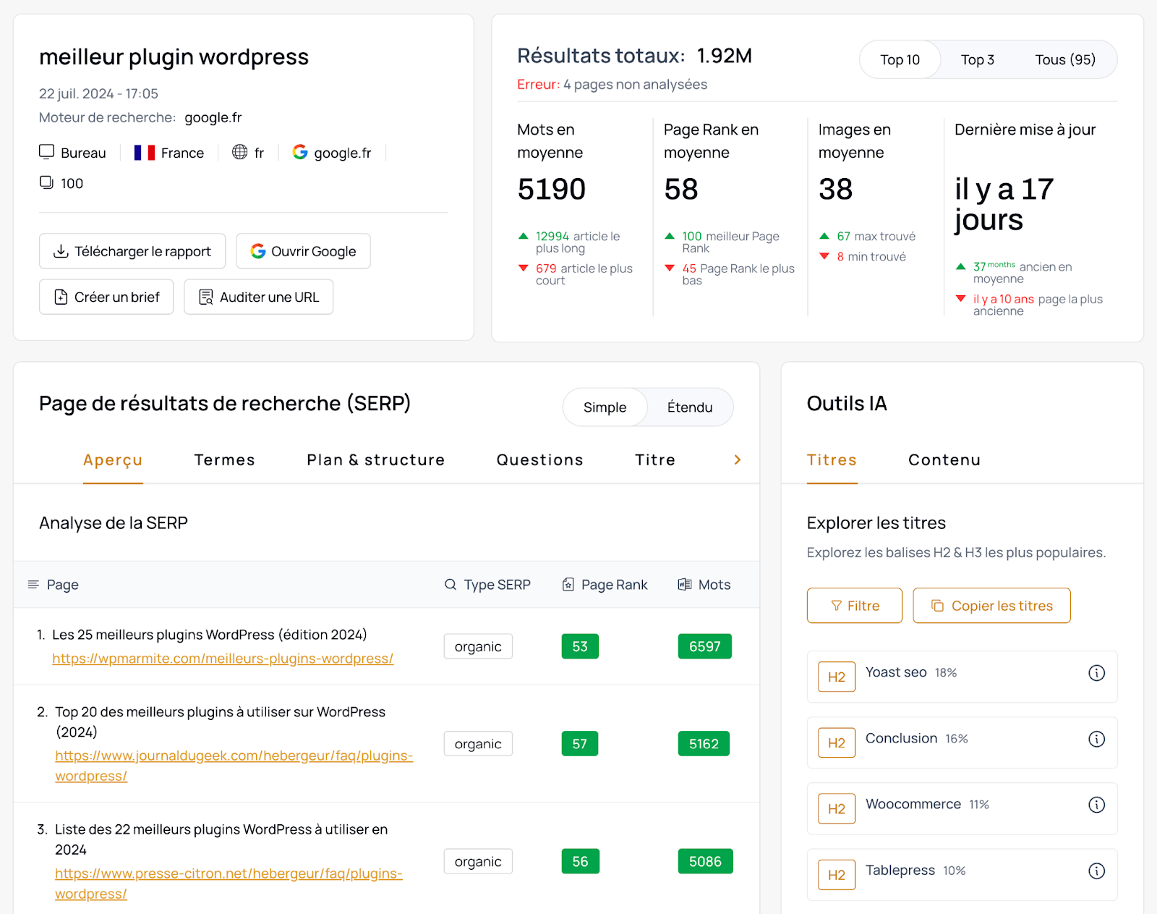This screenshot has width=1157, height=914.
Task: Click the H2 badge next to Conclusion
Action: [836, 742]
